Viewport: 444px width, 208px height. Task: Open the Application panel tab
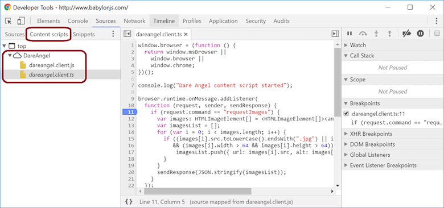tap(223, 21)
